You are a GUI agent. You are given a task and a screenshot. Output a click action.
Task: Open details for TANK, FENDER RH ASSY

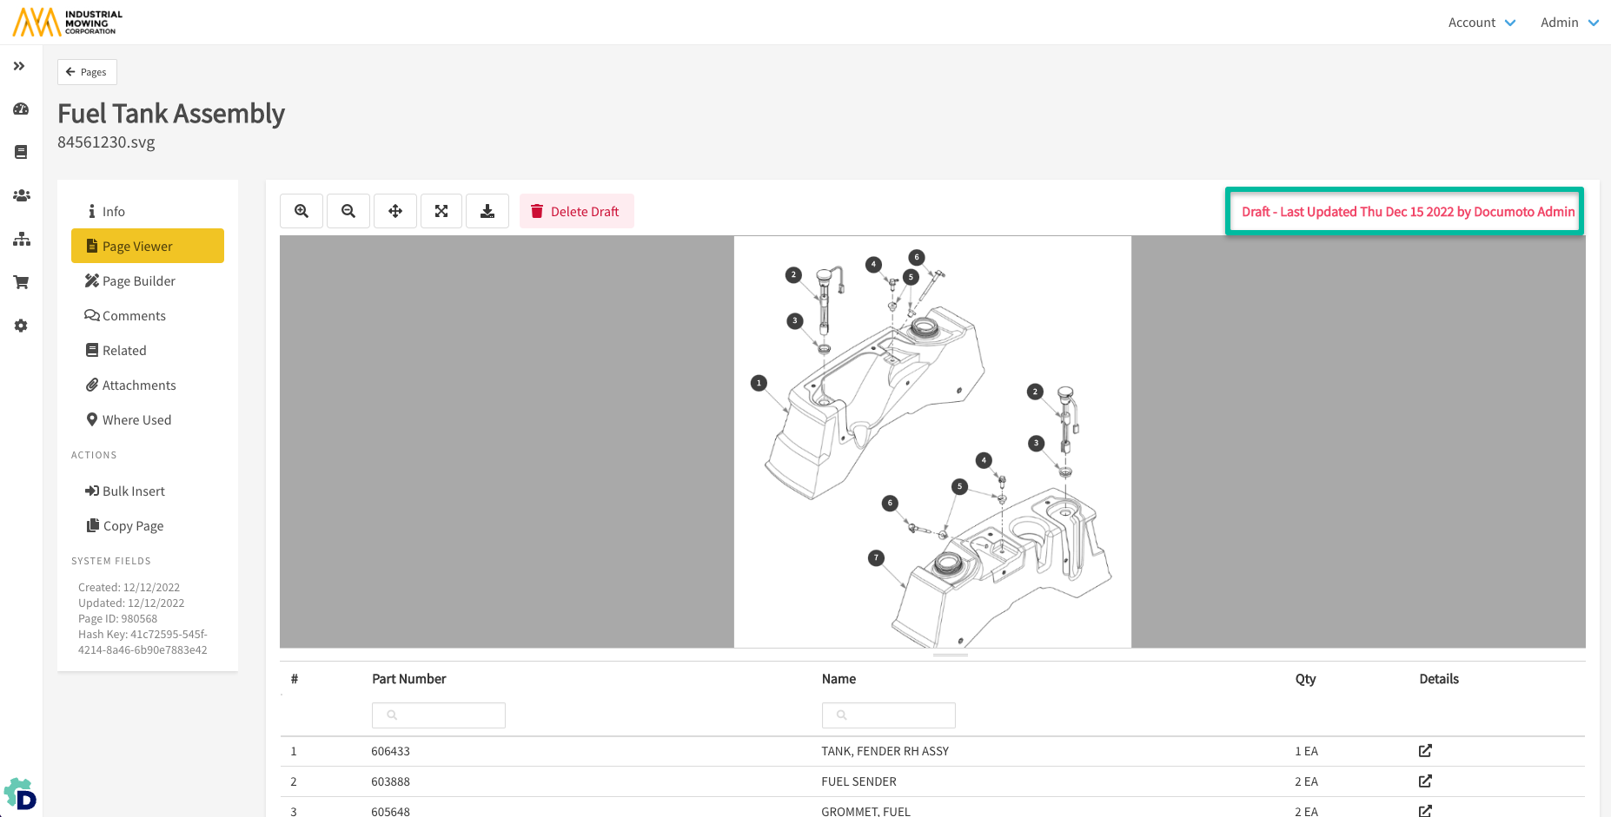(1425, 751)
